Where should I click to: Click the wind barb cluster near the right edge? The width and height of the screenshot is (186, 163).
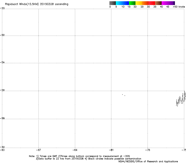click(x=181, y=99)
